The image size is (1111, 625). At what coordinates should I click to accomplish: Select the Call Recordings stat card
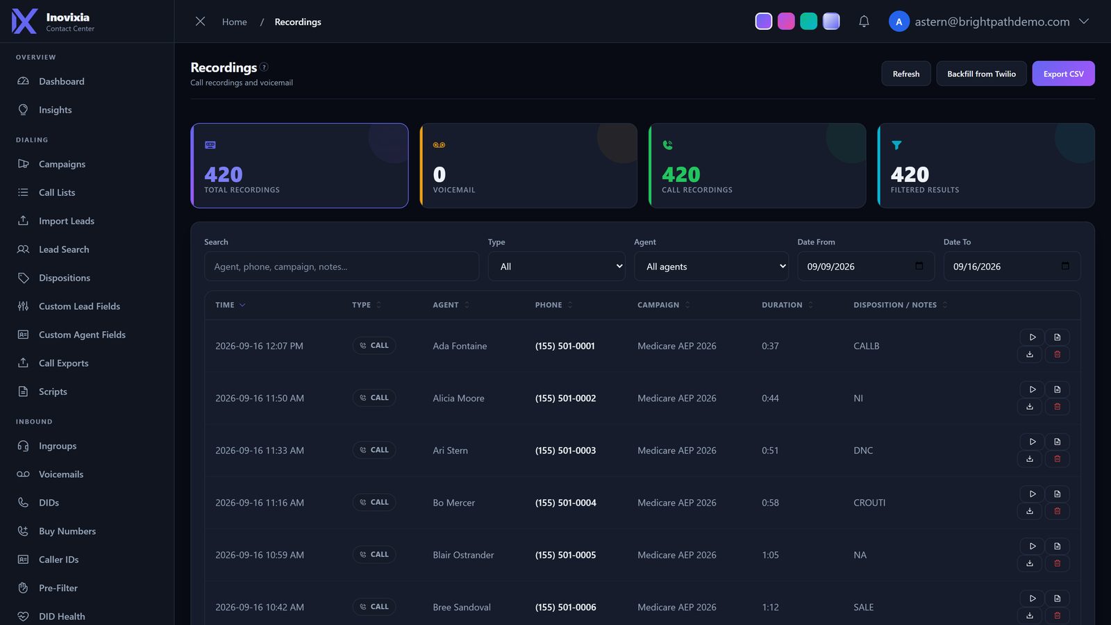(x=758, y=166)
